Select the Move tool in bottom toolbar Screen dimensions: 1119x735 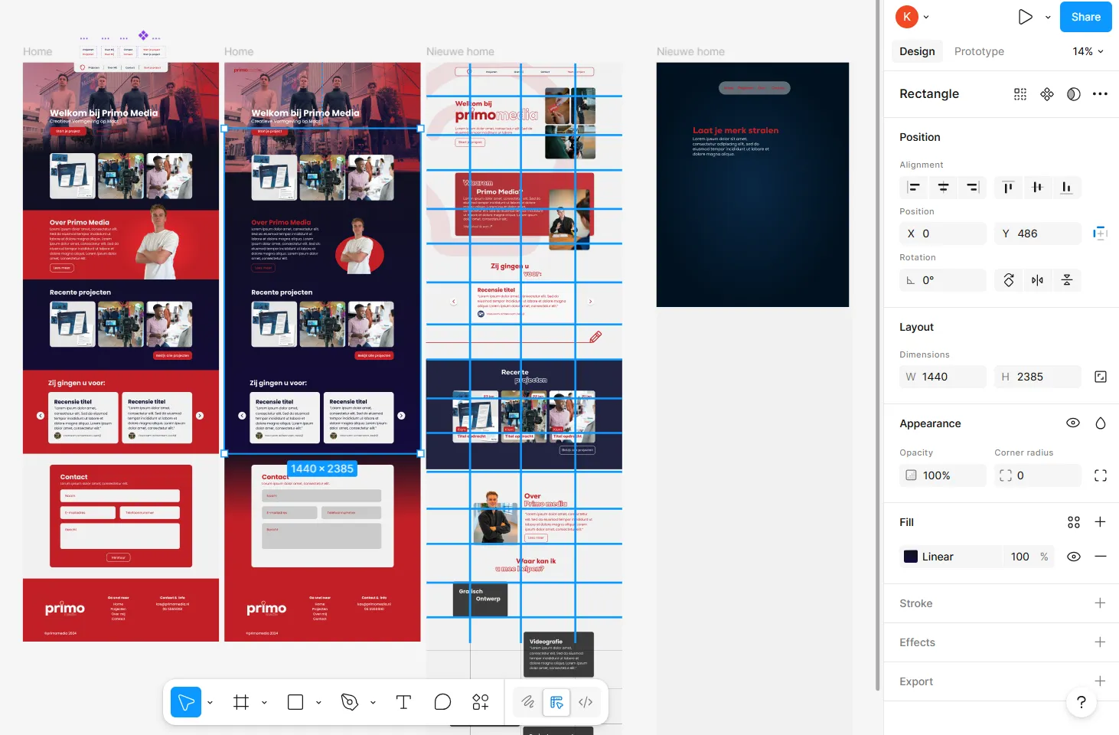click(x=185, y=702)
